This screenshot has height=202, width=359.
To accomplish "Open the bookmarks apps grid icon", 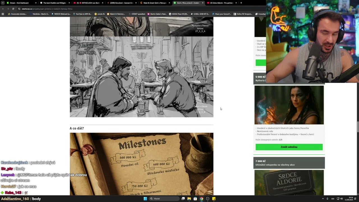I will pos(3,14).
